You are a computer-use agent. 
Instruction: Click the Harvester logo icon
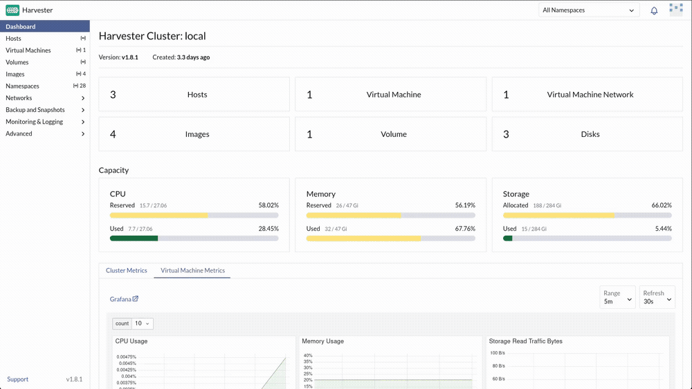click(x=12, y=10)
